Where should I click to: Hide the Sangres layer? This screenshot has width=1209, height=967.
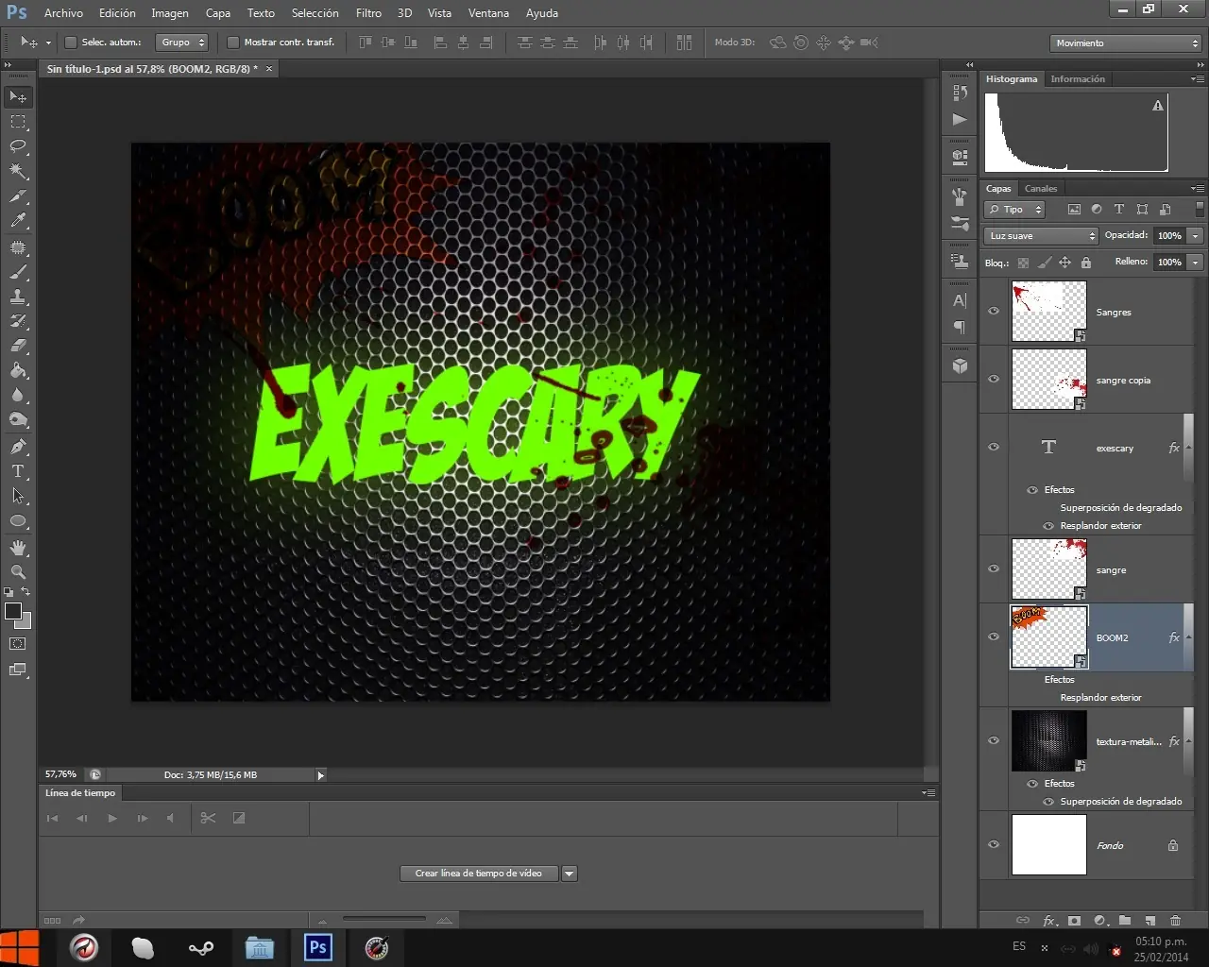pyautogui.click(x=994, y=311)
